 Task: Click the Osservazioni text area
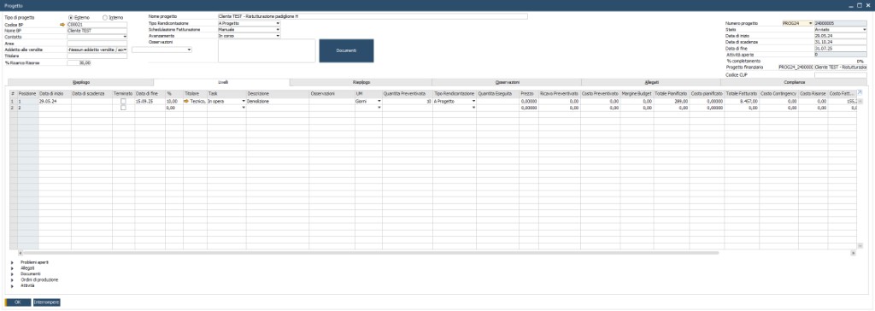267,50
